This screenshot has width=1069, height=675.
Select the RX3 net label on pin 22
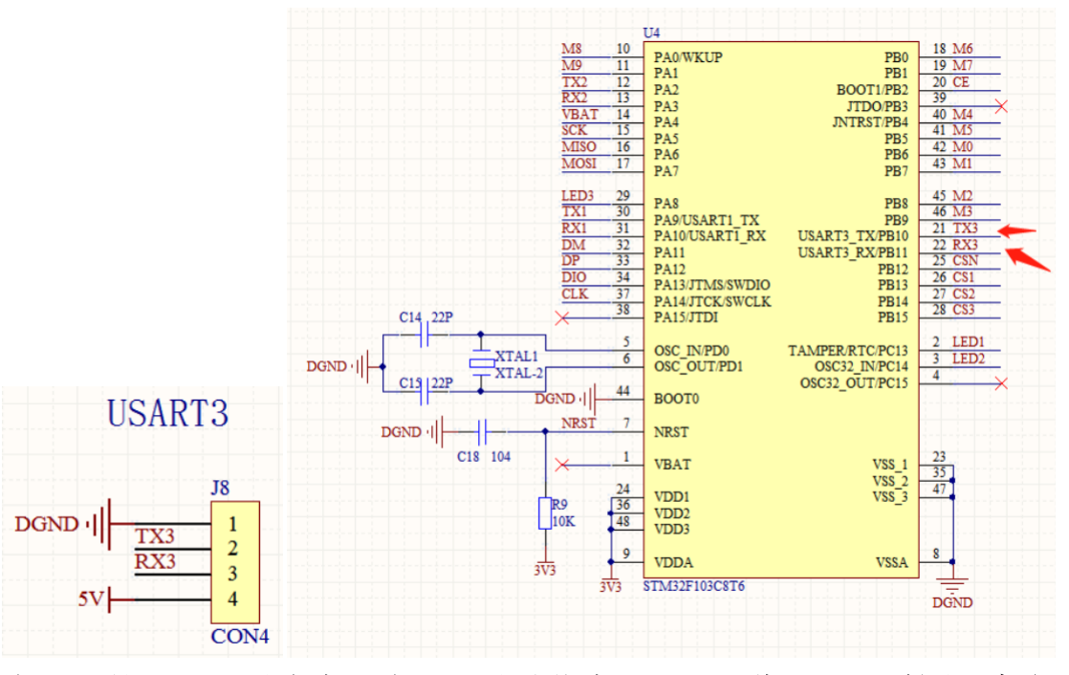(965, 245)
